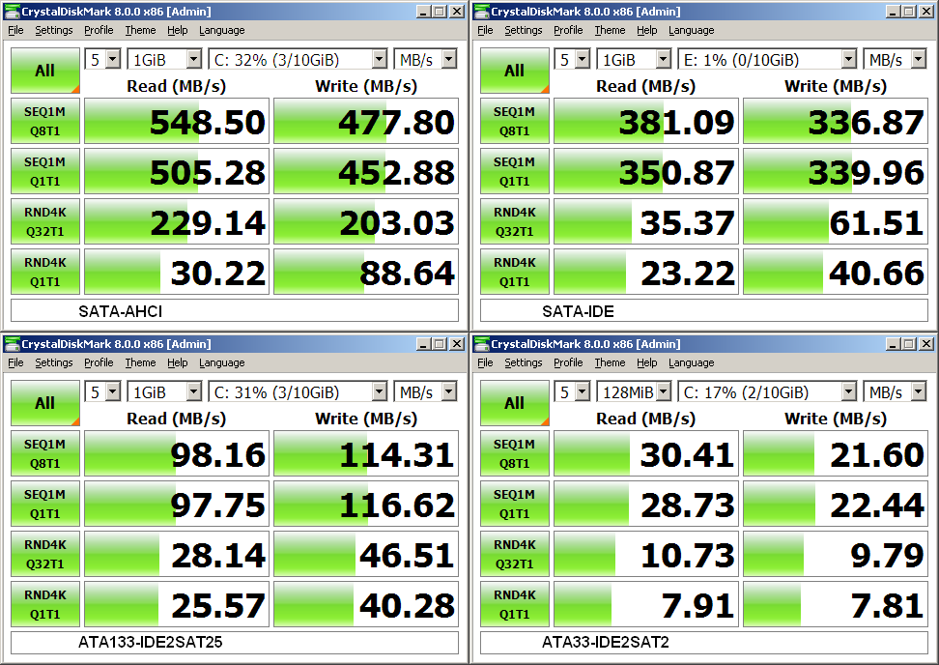This screenshot has width=939, height=665.
Task: Run SEQ1M Q1T1 in the ATA33-IDE2SAT2 window
Action: click(x=514, y=504)
